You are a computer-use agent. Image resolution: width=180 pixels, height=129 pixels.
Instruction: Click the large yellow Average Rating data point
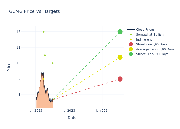[x=120, y=57]
